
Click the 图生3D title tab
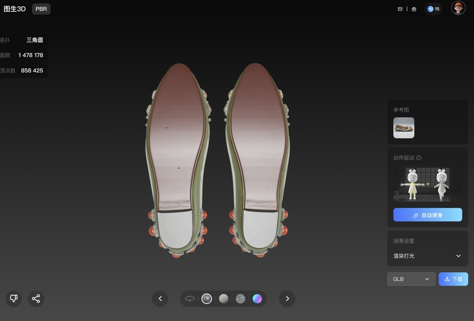[x=15, y=9]
